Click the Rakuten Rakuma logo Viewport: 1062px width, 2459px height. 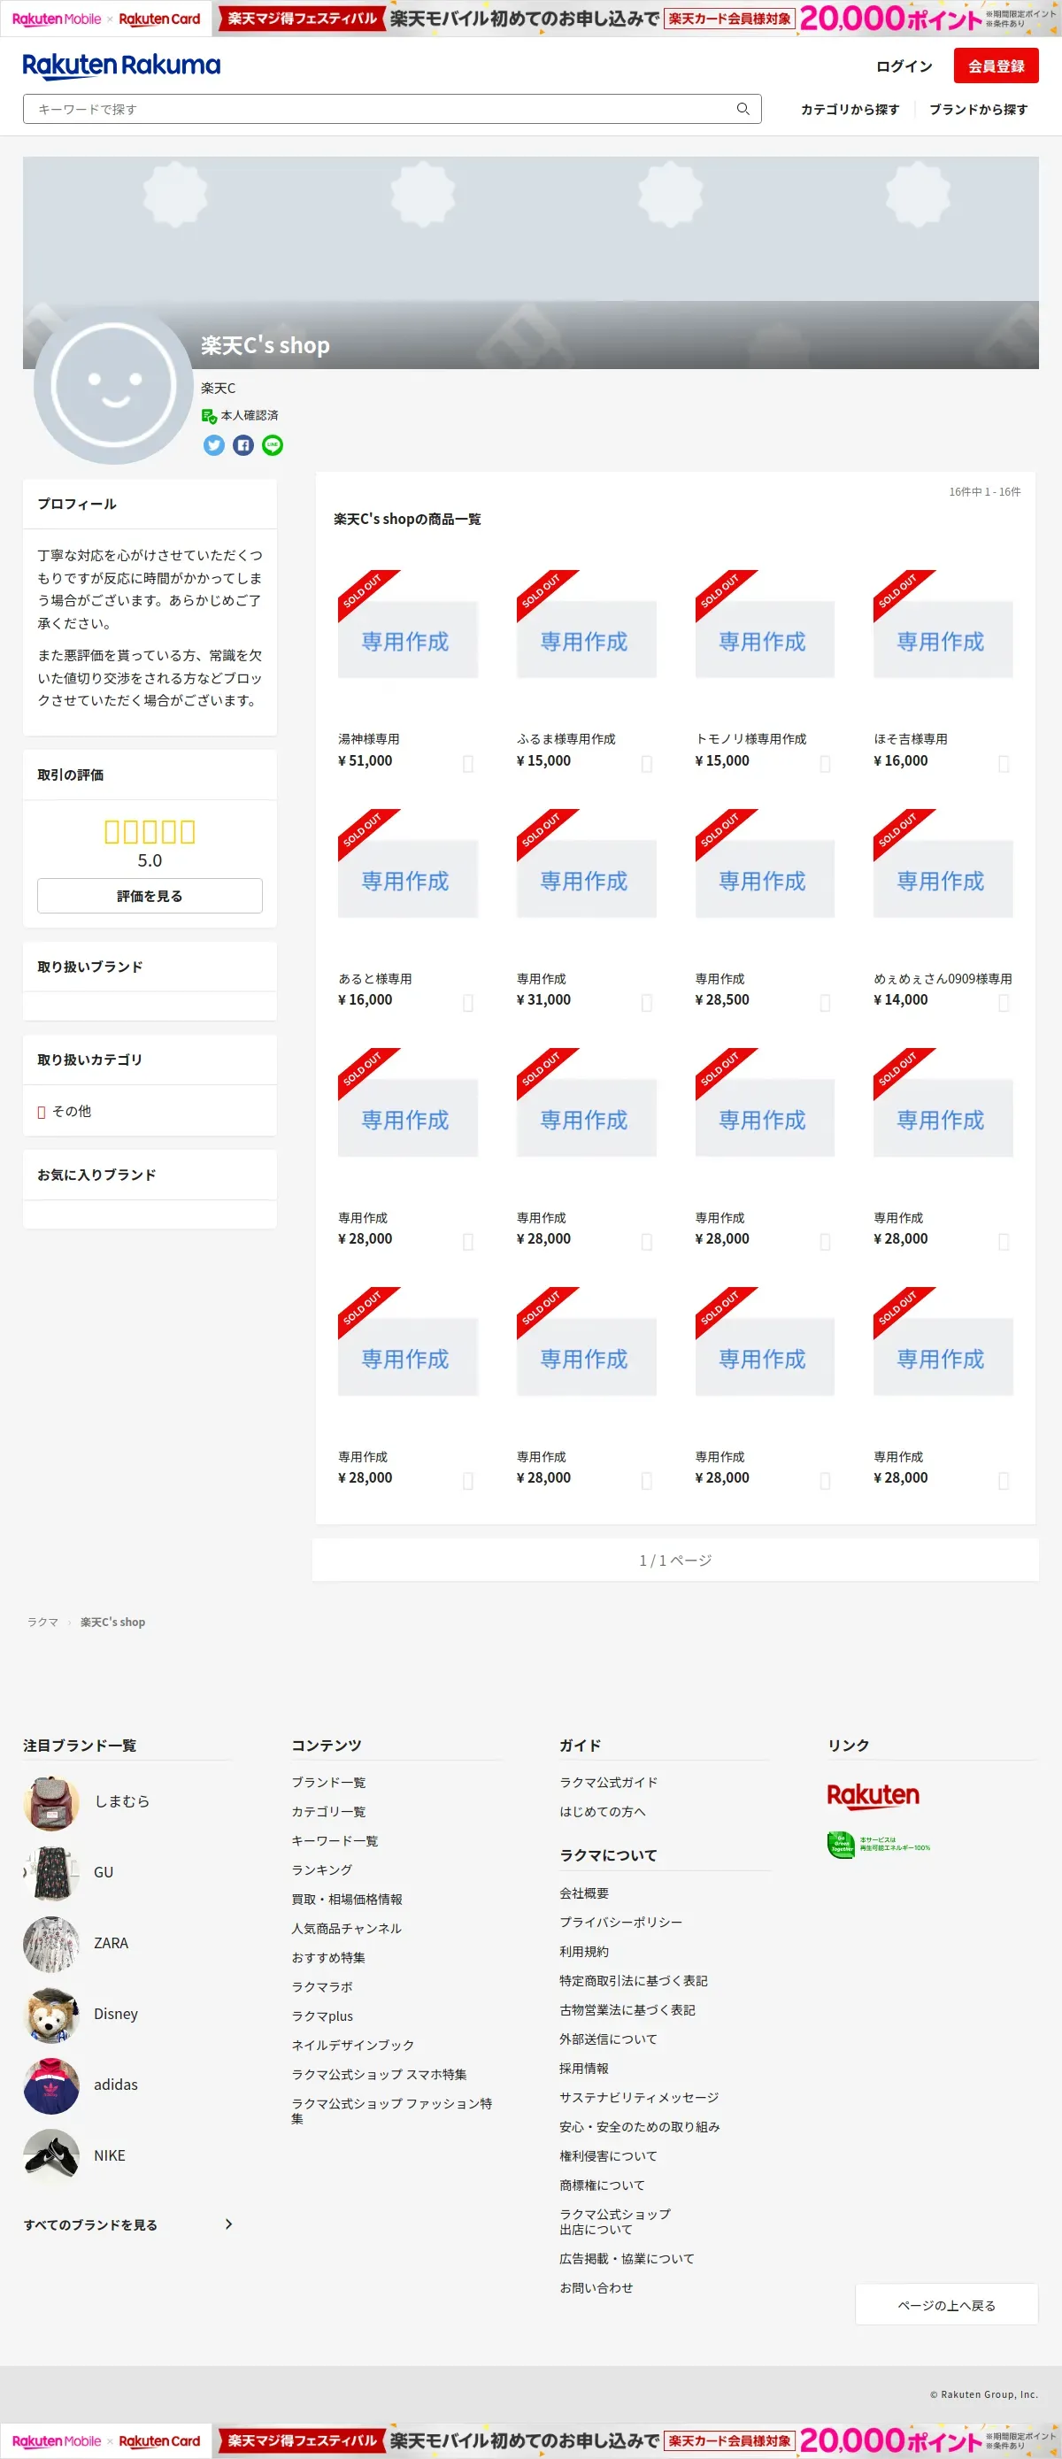121,65
